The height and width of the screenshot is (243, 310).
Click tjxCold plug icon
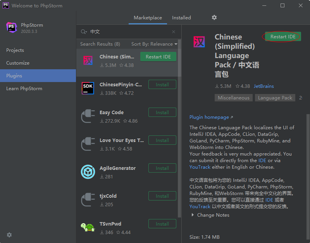click(x=88, y=200)
